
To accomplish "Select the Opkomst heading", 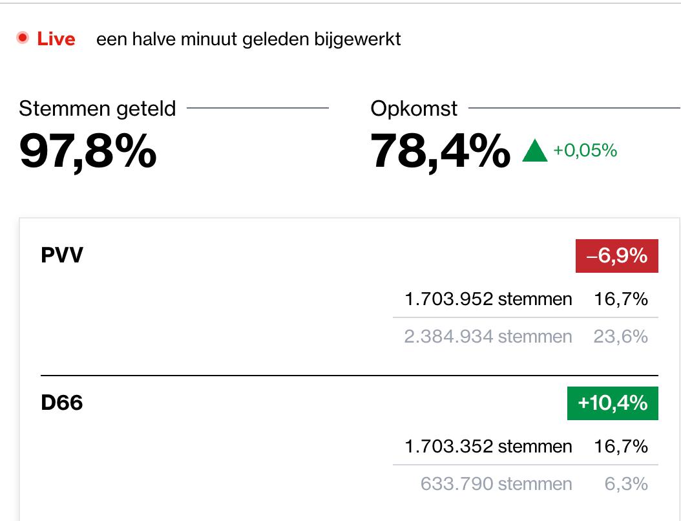I will (x=414, y=109).
